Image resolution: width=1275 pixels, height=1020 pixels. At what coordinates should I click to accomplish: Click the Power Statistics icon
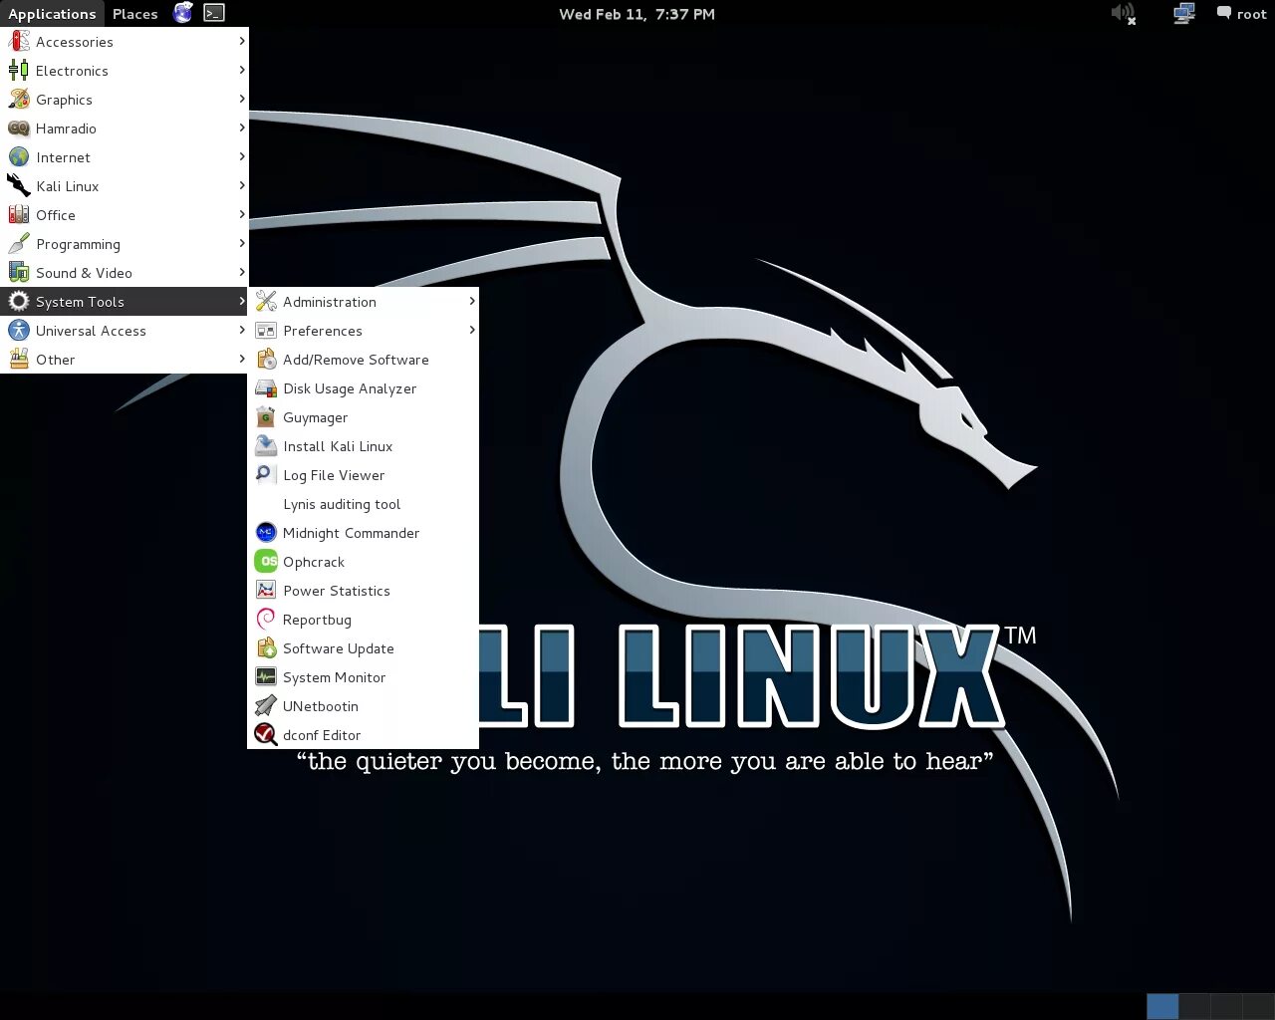click(x=266, y=591)
